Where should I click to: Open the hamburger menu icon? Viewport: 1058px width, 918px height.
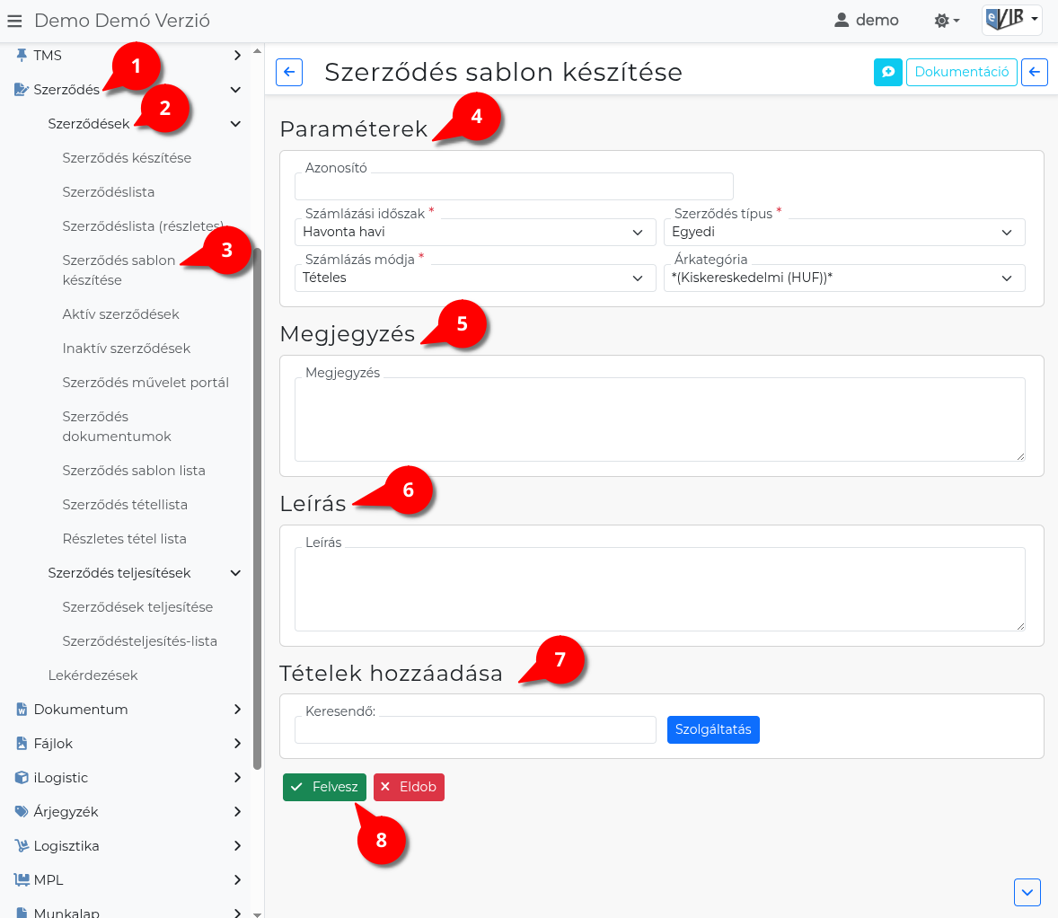[x=14, y=21]
